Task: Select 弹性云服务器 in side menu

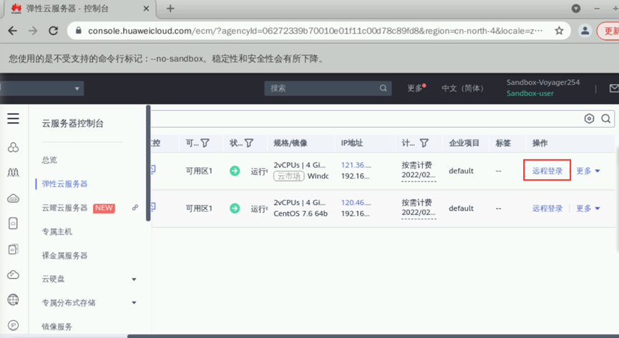Action: coord(64,184)
